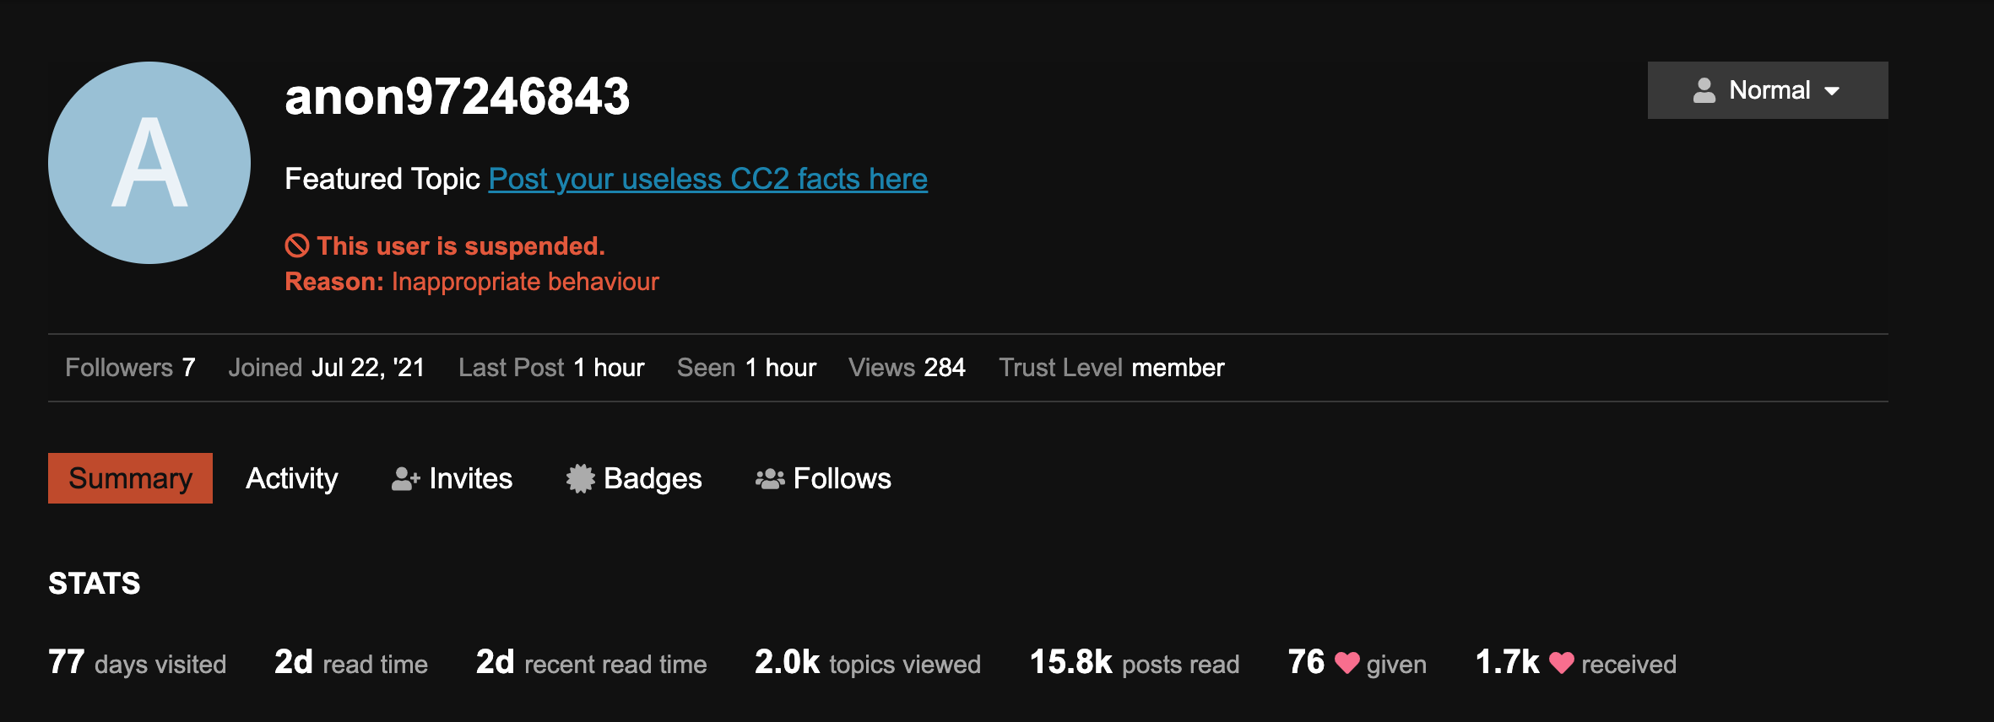This screenshot has height=722, width=1994.
Task: Open 'Post your useless CC2 facts here' link
Action: click(708, 179)
